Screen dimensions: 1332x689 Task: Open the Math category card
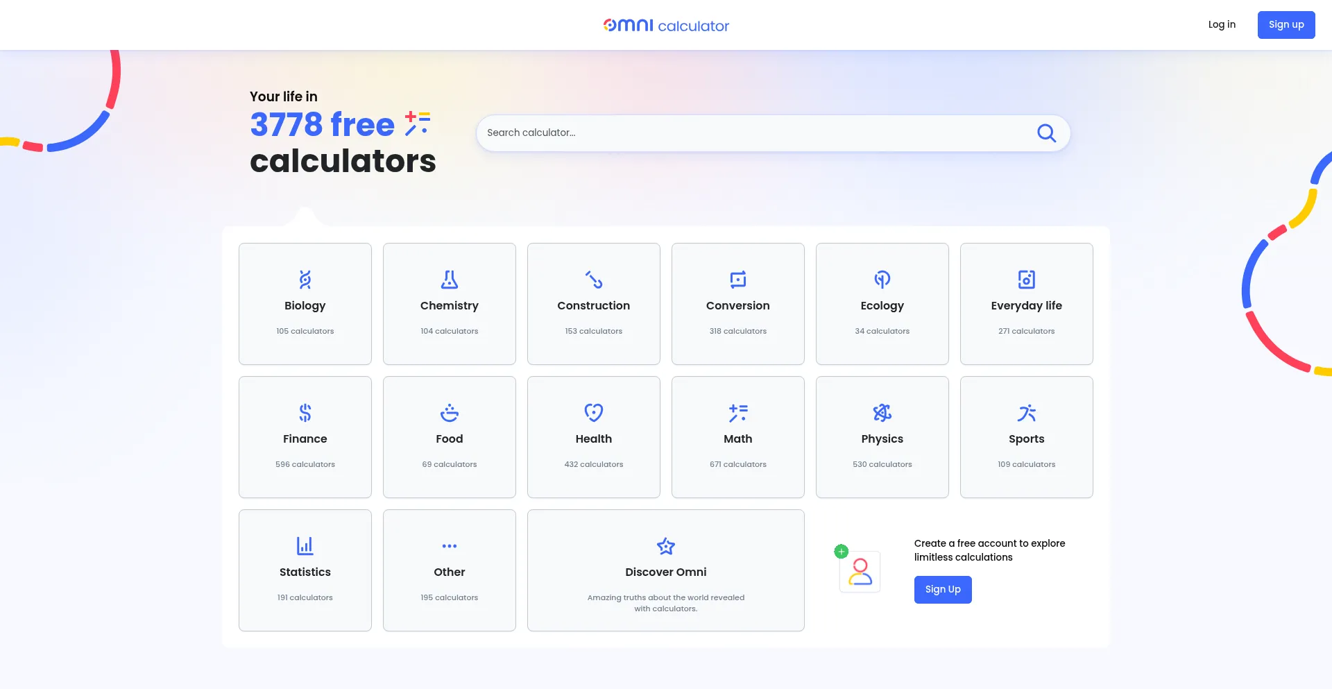[x=737, y=437]
